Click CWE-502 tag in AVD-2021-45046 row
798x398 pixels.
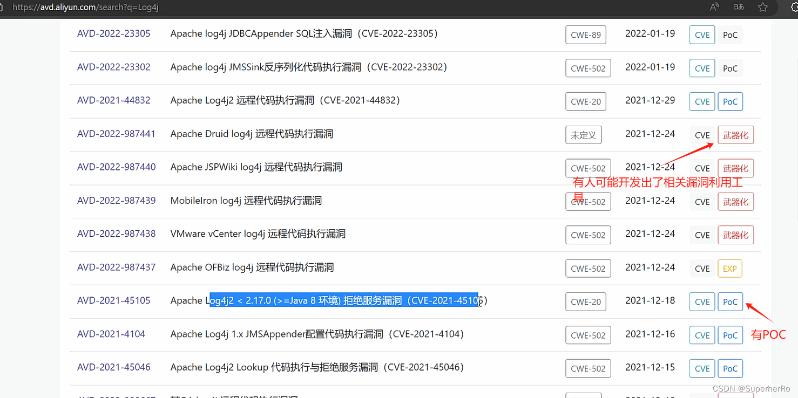point(588,369)
